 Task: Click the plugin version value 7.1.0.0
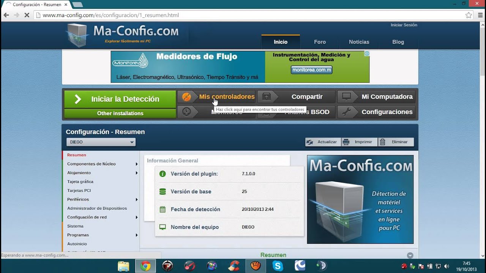[x=248, y=174]
